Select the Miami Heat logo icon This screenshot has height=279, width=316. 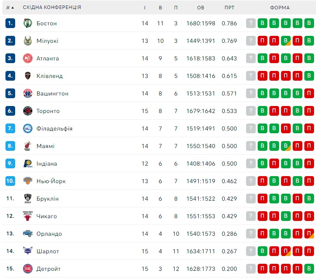28,146
